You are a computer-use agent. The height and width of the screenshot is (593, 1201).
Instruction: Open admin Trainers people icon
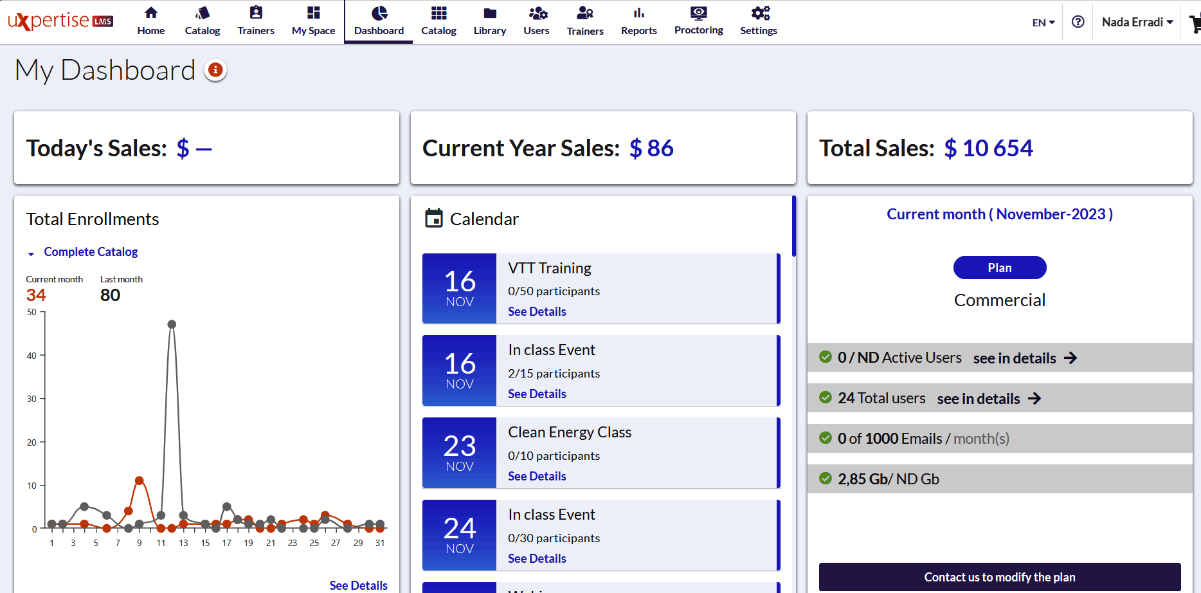pos(585,12)
